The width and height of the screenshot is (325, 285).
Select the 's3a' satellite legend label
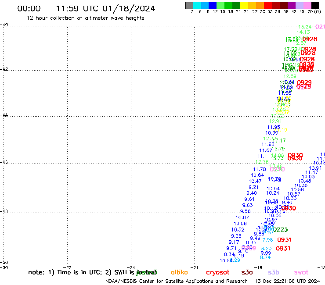247,272
